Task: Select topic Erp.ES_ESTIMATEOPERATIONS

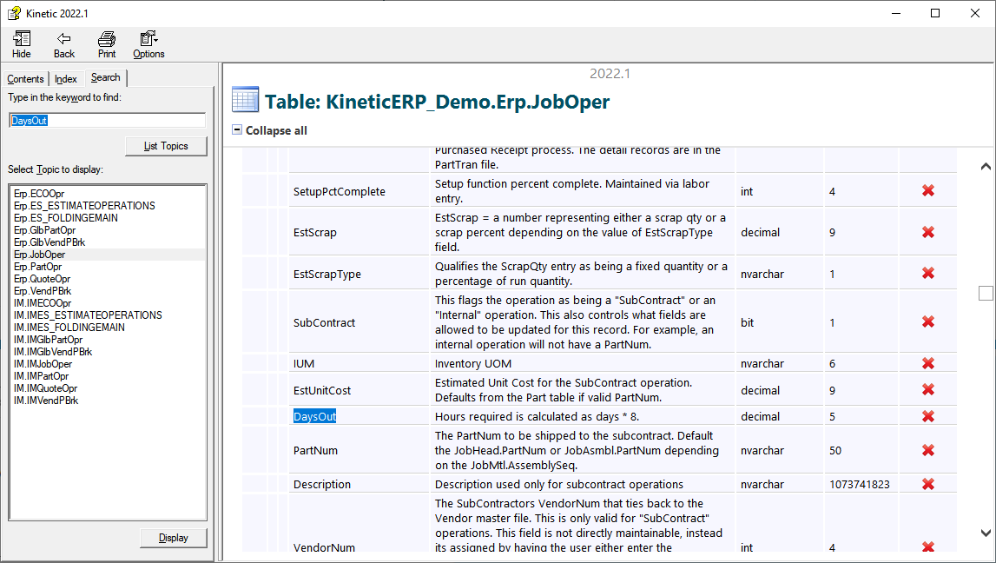Action: pos(84,206)
